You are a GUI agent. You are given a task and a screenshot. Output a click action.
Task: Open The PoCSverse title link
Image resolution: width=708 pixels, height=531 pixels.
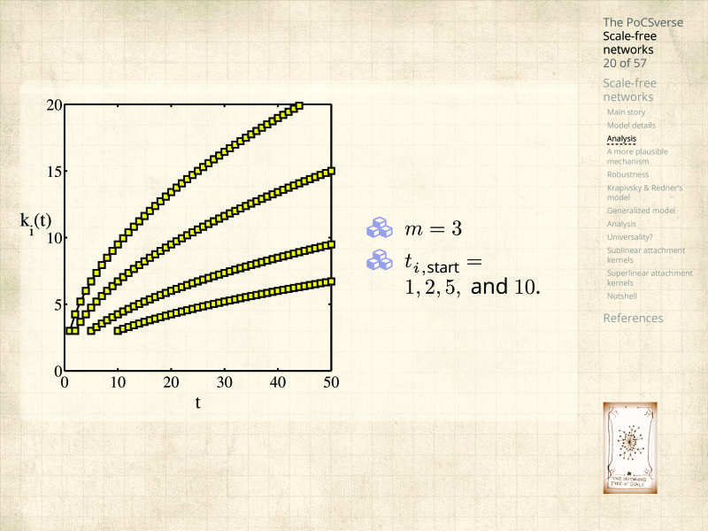(643, 22)
